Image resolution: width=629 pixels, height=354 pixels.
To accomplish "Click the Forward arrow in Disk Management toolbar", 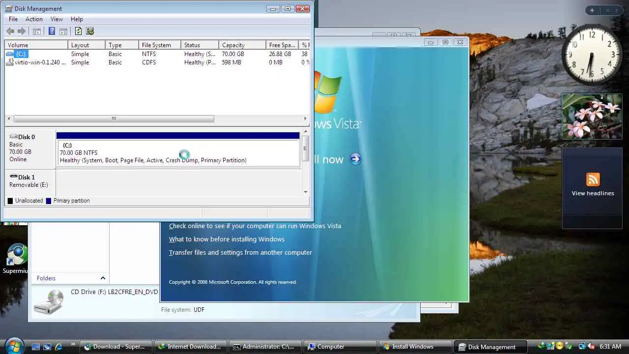I will pos(22,31).
